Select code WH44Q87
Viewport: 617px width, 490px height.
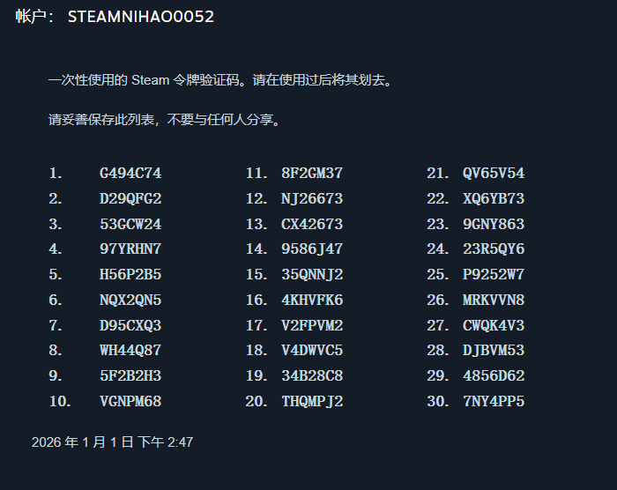[130, 351]
